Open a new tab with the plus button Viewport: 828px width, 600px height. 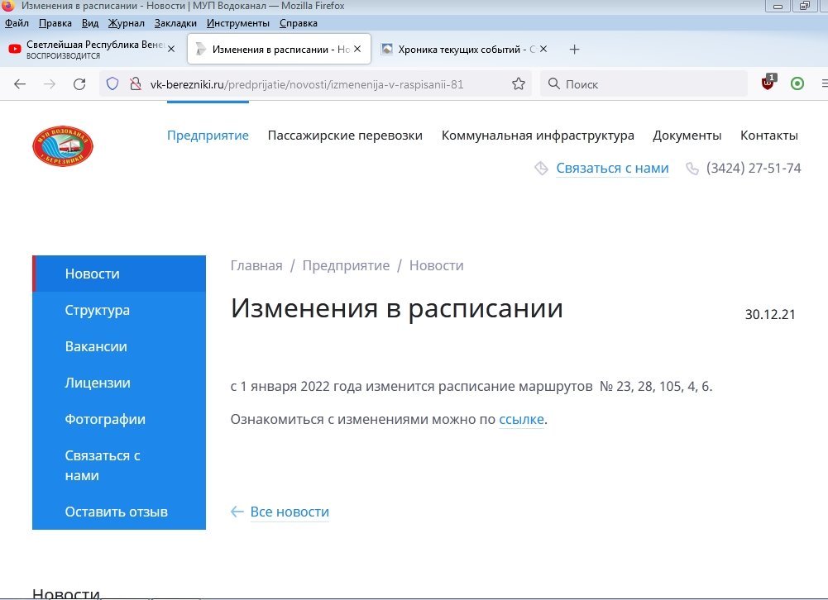(x=574, y=49)
